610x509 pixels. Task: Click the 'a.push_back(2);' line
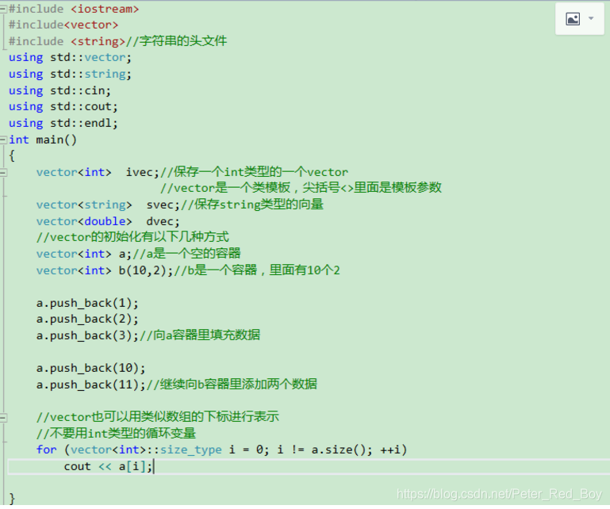[87, 320]
